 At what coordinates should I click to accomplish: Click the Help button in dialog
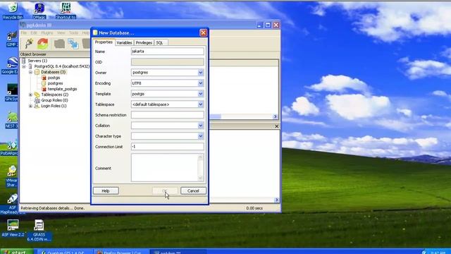106,190
